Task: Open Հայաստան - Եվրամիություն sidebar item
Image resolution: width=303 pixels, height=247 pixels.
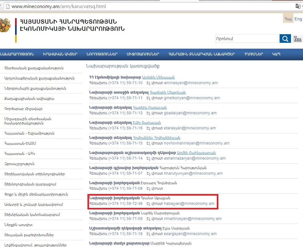Action: tap(29, 133)
